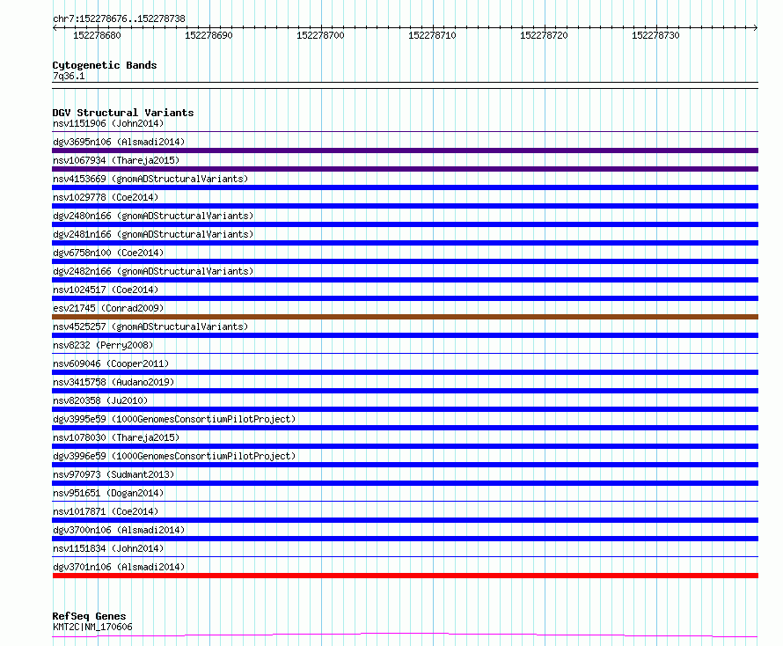Screen dimensions: 783x646
Task: Open dgv3995e59 (1000GenomesConsortiumPilotProject) label
Action: (x=174, y=419)
